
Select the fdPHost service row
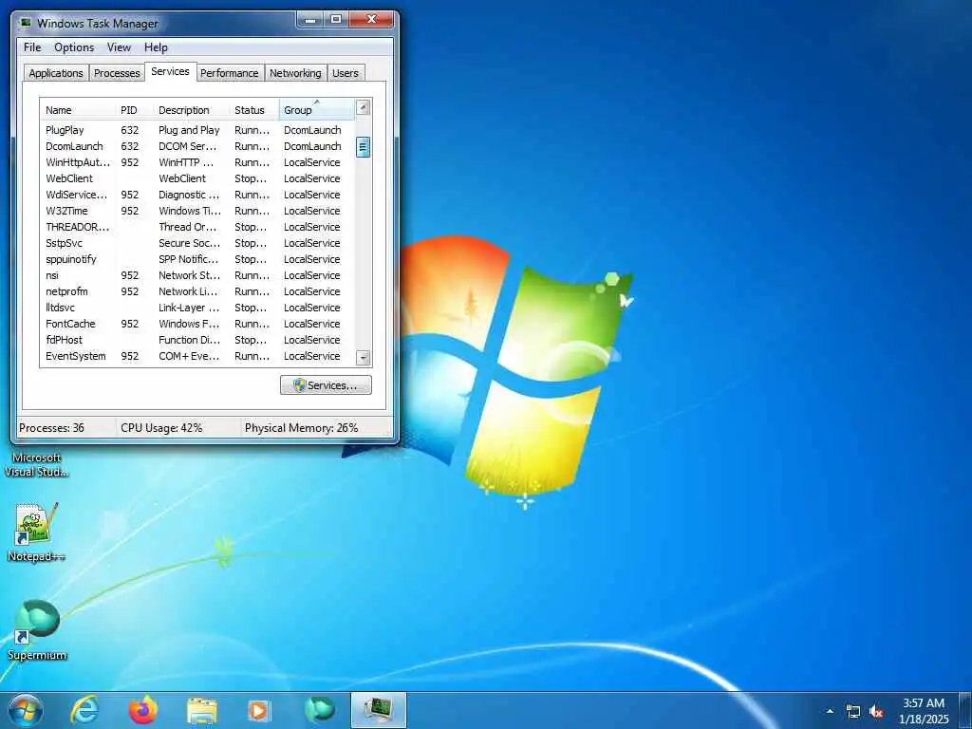tap(197, 340)
